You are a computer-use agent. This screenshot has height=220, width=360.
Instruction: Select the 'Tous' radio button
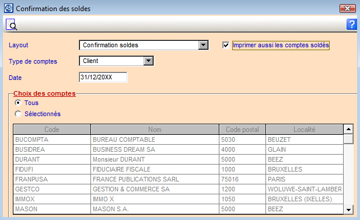18,103
